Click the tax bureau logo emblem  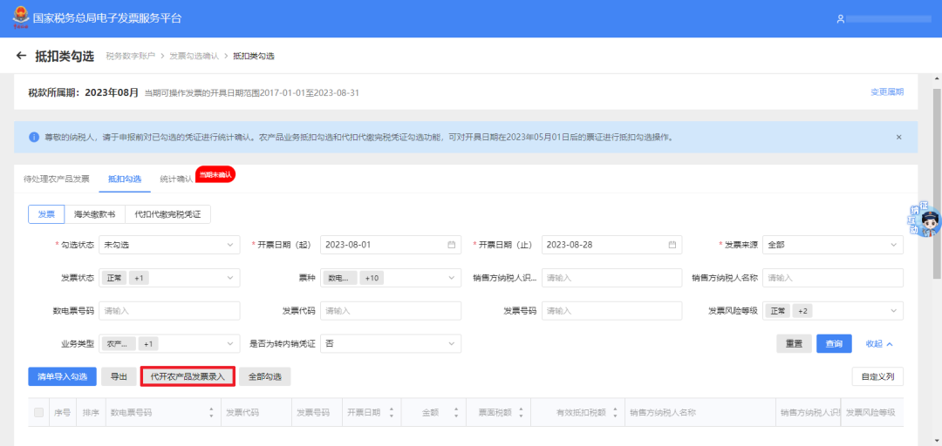(x=21, y=18)
